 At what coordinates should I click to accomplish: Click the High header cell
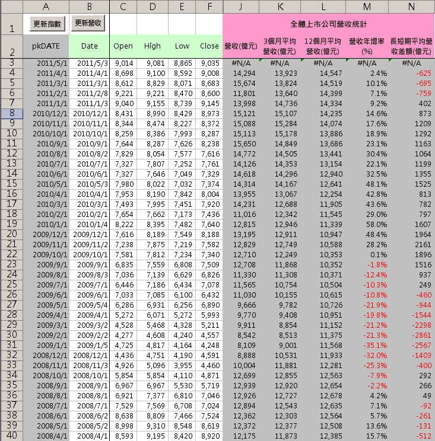point(153,46)
